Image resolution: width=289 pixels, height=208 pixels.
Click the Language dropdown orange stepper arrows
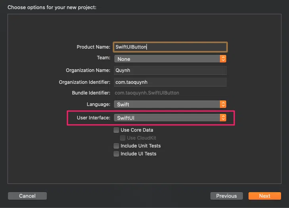coord(223,104)
